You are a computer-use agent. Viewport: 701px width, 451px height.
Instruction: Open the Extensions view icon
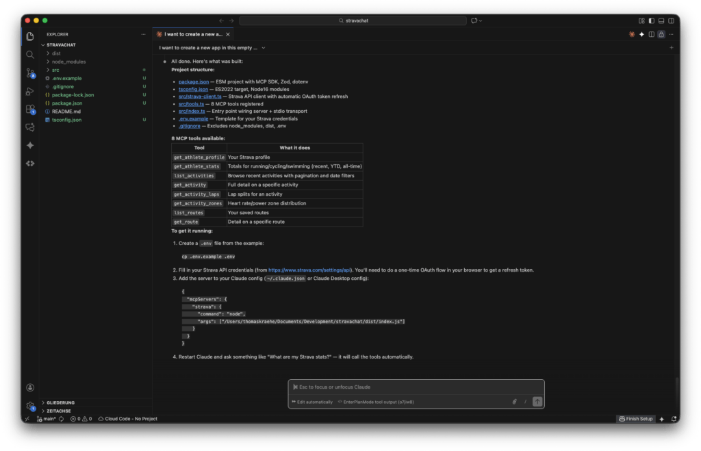(30, 109)
